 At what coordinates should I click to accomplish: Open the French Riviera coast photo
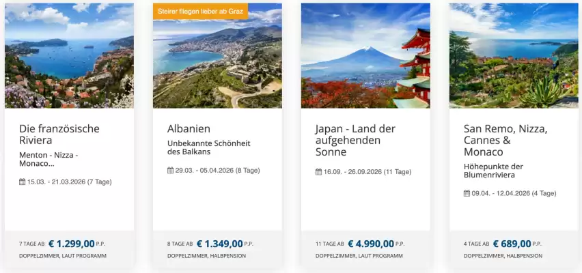click(69, 56)
